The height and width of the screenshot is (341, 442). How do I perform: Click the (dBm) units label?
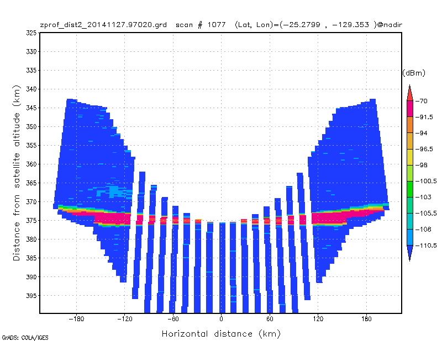[x=413, y=73]
